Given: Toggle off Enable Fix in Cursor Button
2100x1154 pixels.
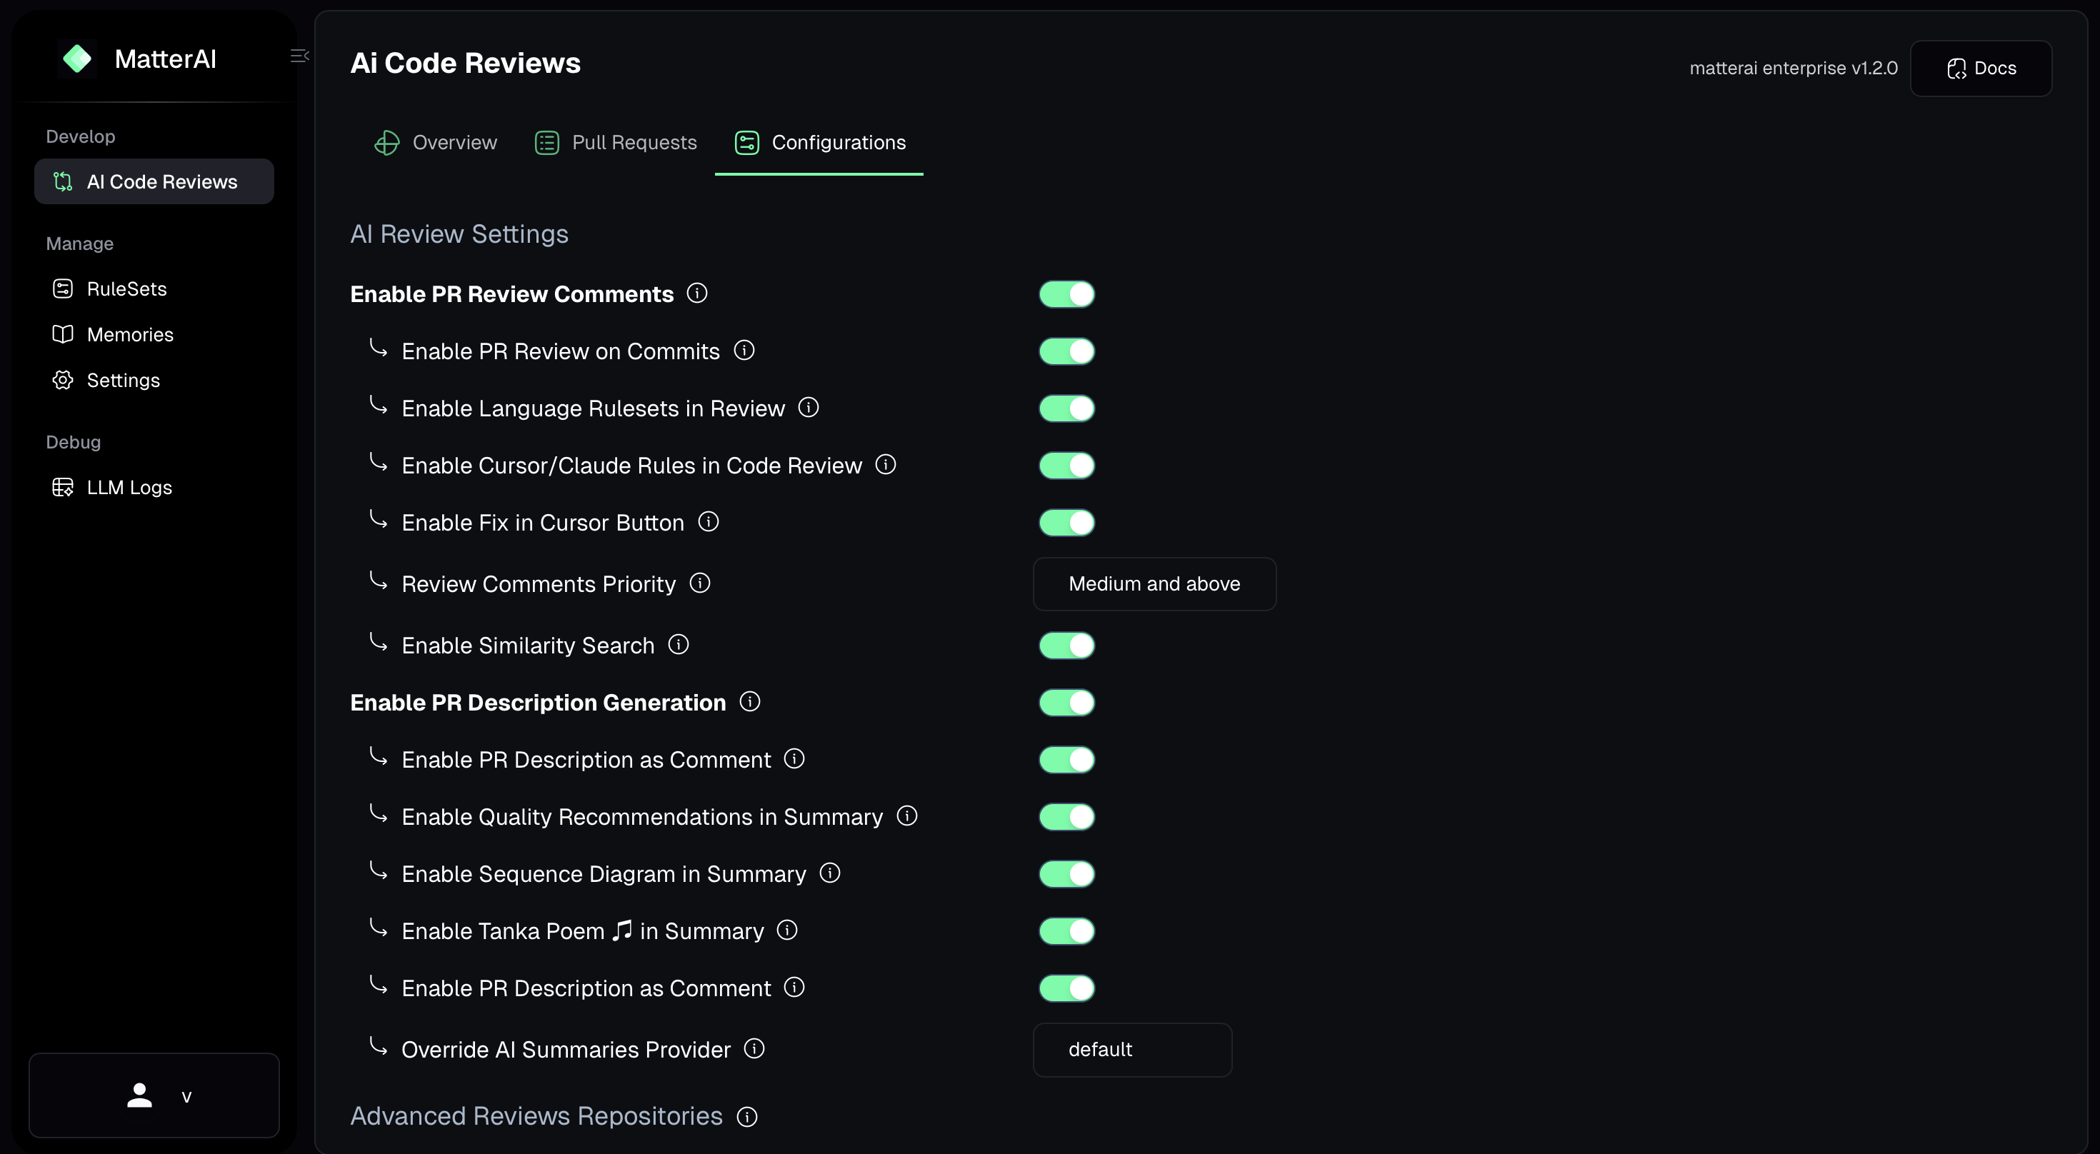Looking at the screenshot, I should tap(1066, 523).
